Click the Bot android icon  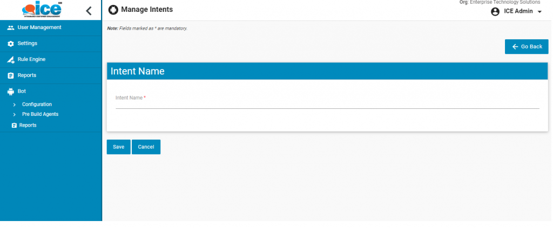10,92
